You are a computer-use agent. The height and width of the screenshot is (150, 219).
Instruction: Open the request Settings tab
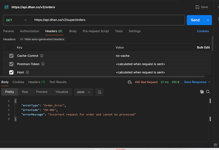pyautogui.click(x=135, y=31)
